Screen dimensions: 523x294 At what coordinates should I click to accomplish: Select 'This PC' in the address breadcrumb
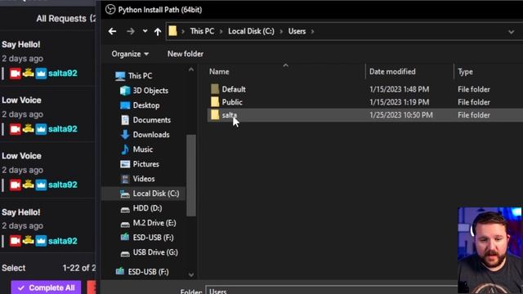(x=202, y=31)
